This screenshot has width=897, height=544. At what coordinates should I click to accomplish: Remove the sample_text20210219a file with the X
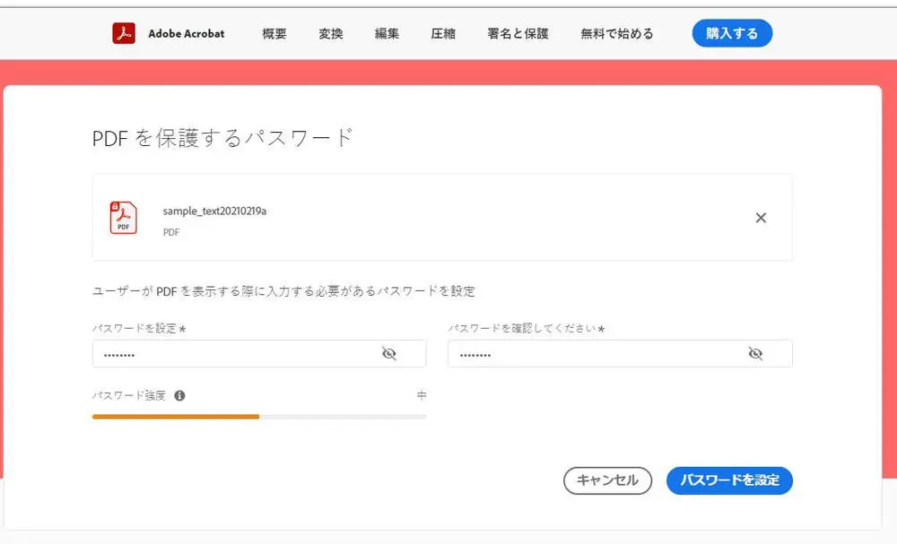tap(761, 217)
